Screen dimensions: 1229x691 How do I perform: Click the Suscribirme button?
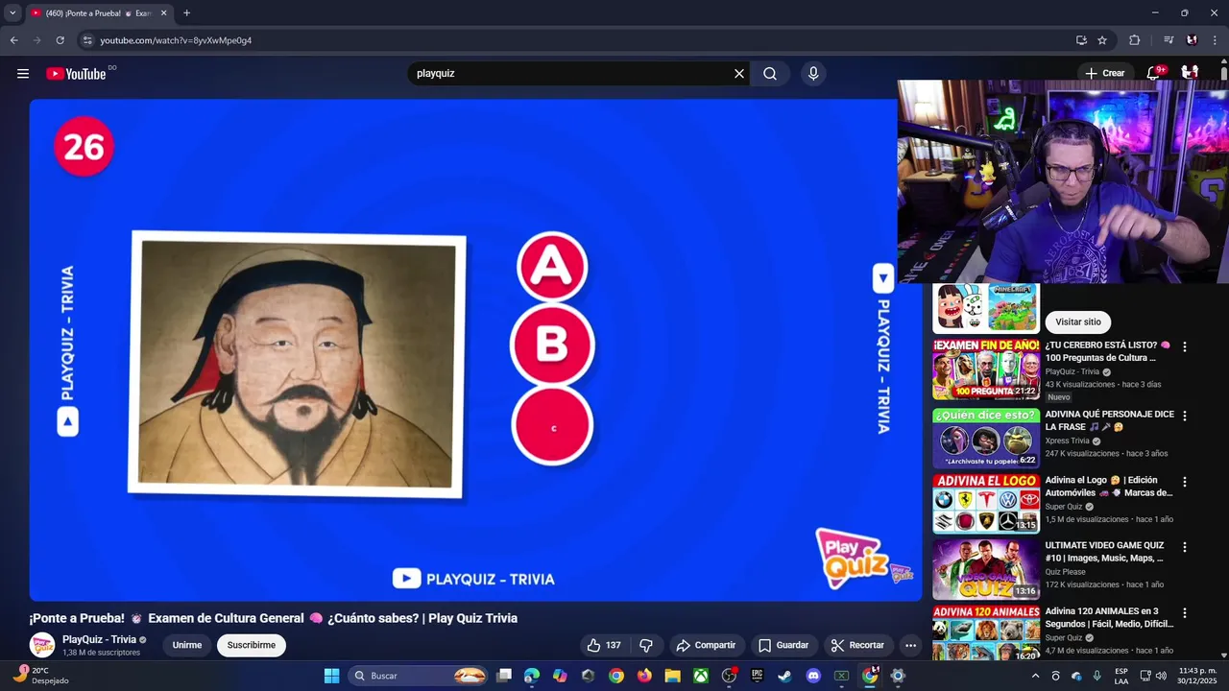pyautogui.click(x=252, y=645)
